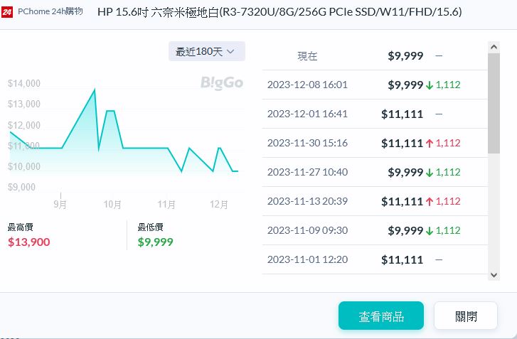The image size is (517, 339).
Task: Click the PChome 24h logo icon
Action: [x=7, y=11]
